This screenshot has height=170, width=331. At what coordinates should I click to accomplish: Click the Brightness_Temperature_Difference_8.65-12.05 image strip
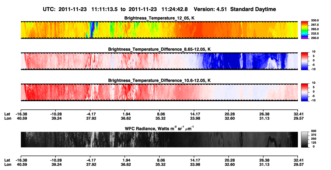[x=159, y=61]
